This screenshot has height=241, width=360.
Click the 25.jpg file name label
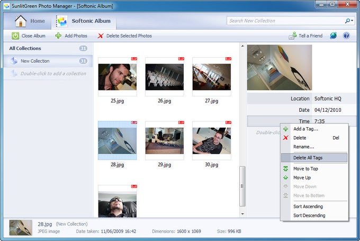118,101
